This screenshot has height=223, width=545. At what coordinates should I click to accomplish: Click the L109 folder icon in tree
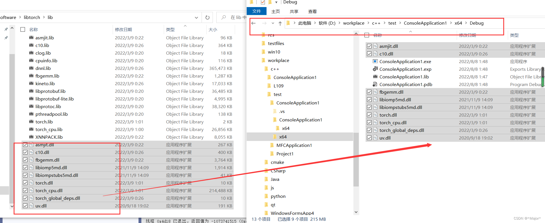click(x=269, y=86)
